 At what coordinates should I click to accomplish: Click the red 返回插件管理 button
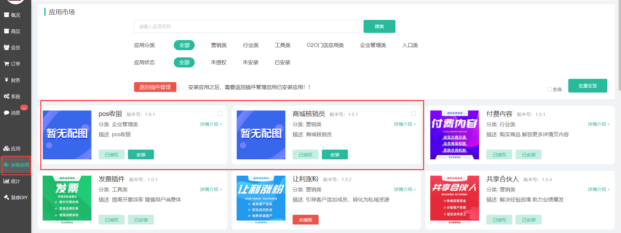[155, 87]
